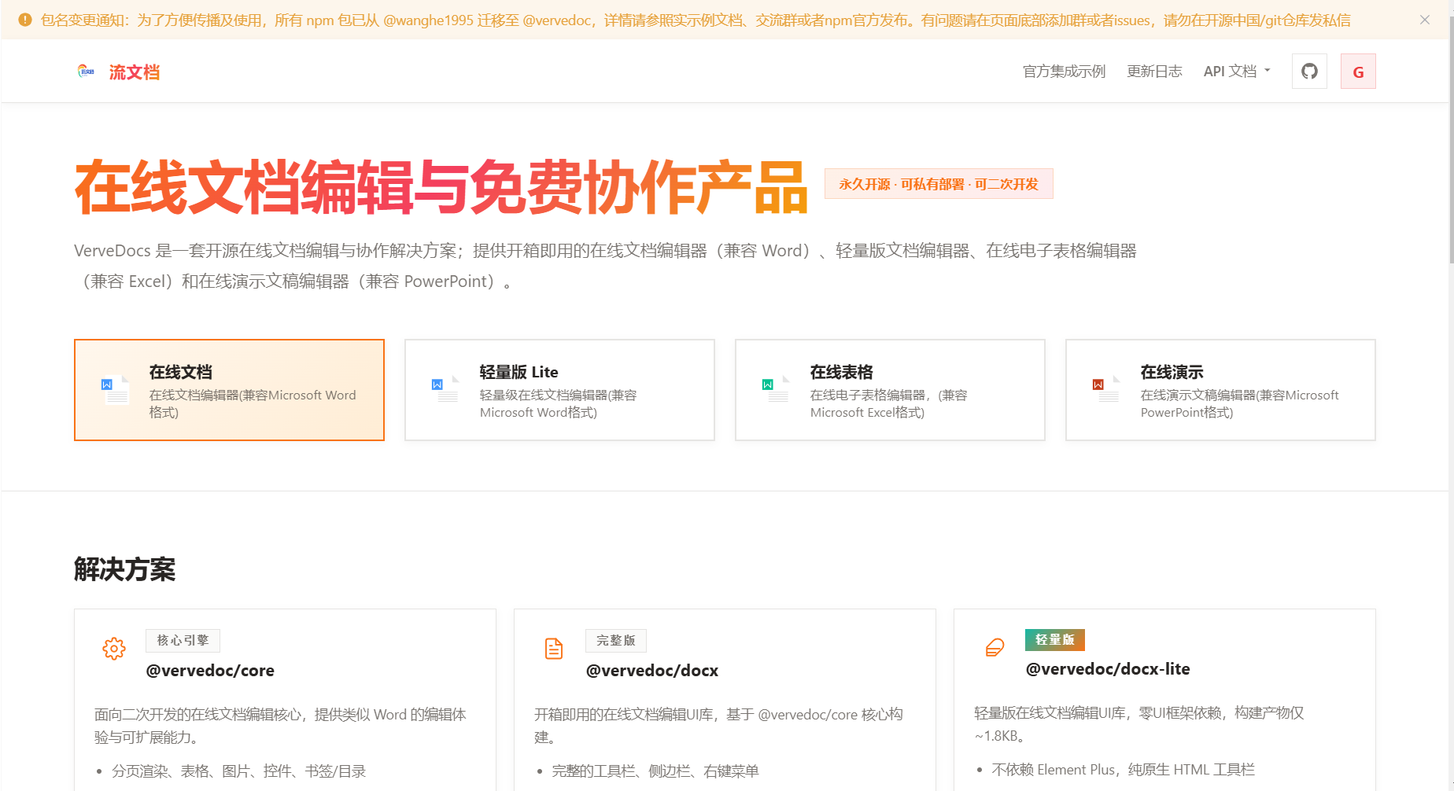The height and width of the screenshot is (791, 1454).
Task: Click the 永久开源·可私有部署·可二次开发 badge
Action: click(x=939, y=184)
